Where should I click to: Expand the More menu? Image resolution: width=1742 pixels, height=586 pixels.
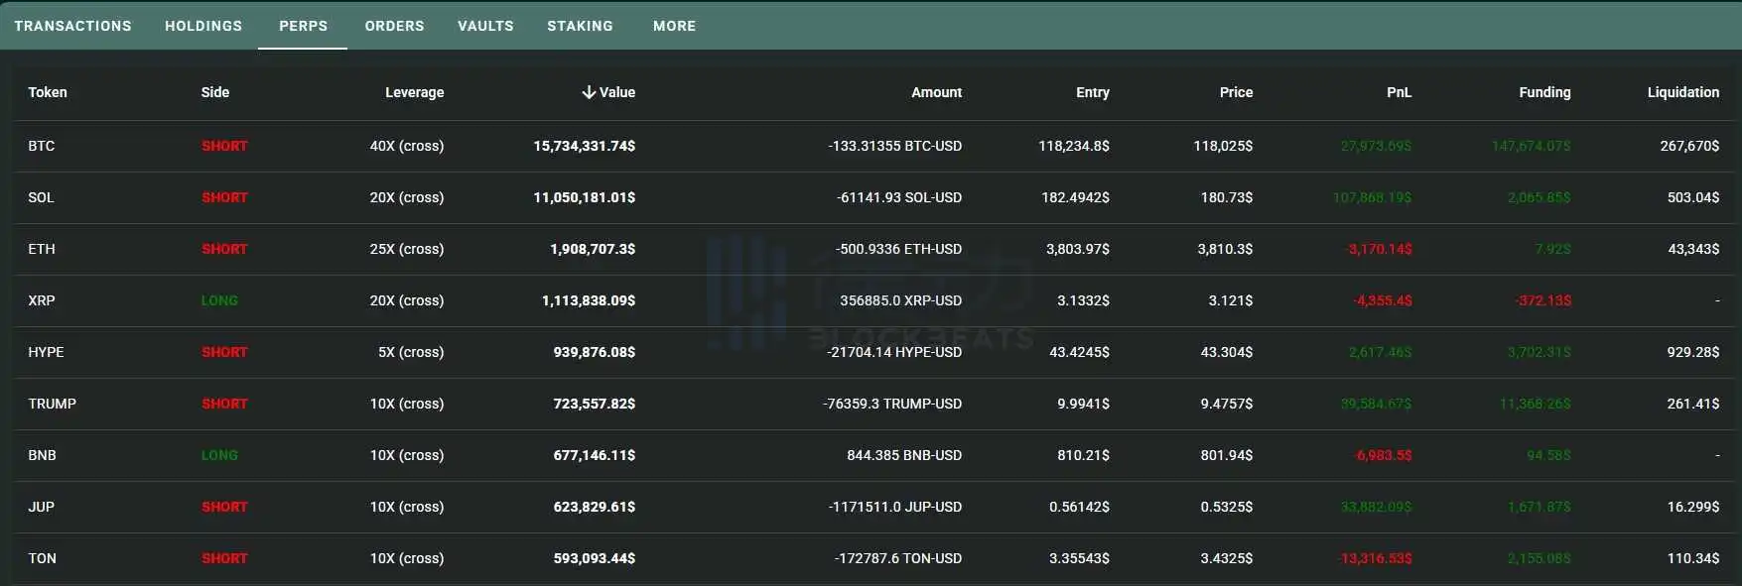click(x=674, y=26)
